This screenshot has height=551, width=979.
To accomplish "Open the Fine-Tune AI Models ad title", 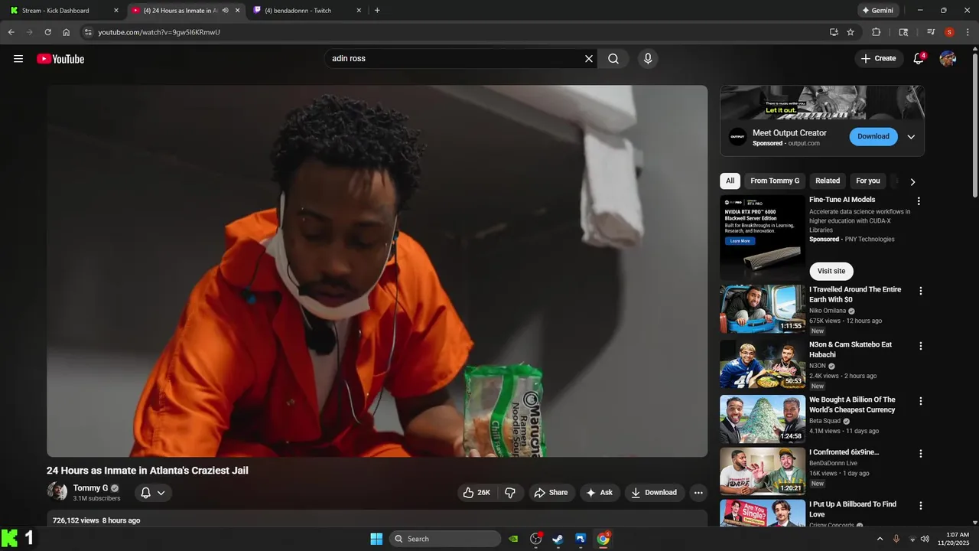I will tap(842, 200).
